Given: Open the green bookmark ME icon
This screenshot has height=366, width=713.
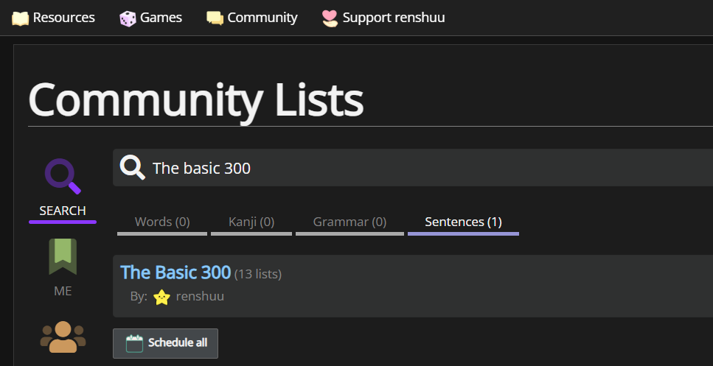Looking at the screenshot, I should (x=63, y=257).
